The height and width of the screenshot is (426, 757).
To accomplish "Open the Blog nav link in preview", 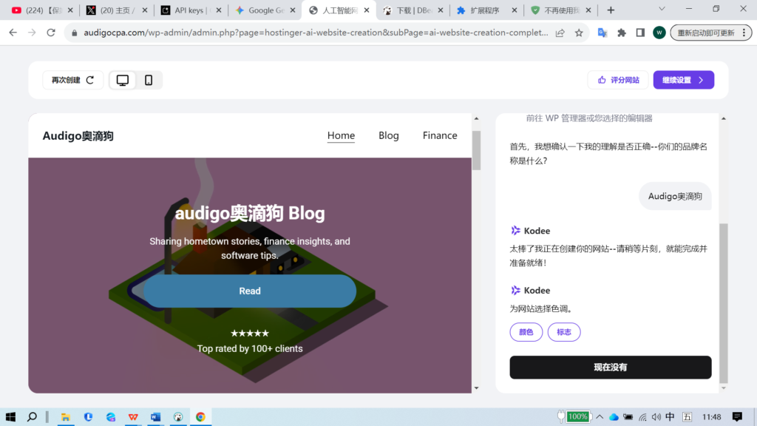I will 388,135.
